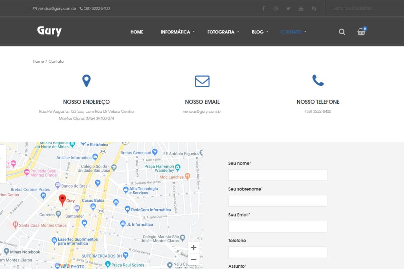Viewport: 404px width, 269px height.
Task: Open the Facebook social link
Action: point(263,9)
